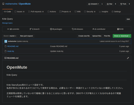Click the Manage topics link

(x=7, y=23)
